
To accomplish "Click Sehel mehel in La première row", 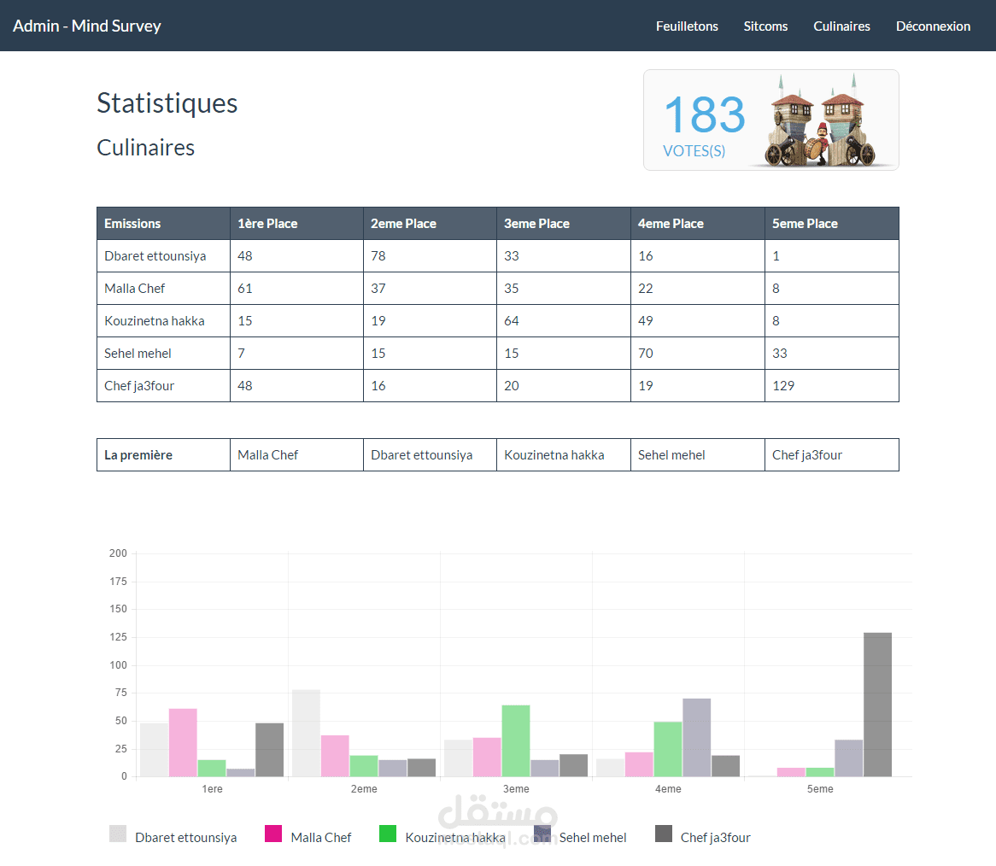I will point(671,454).
